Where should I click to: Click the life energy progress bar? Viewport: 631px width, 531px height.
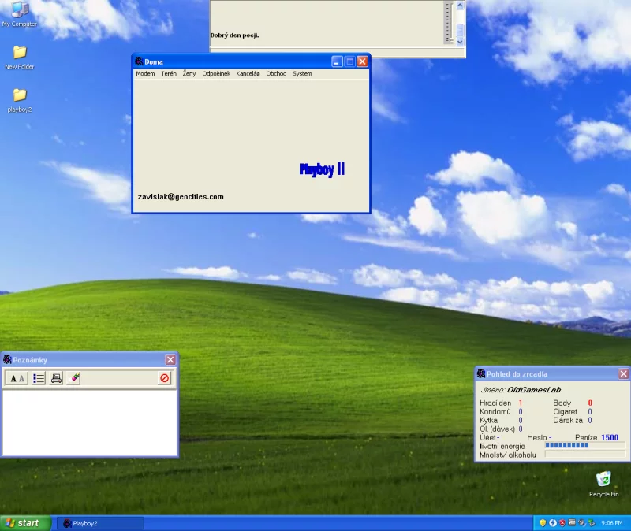[x=585, y=445]
